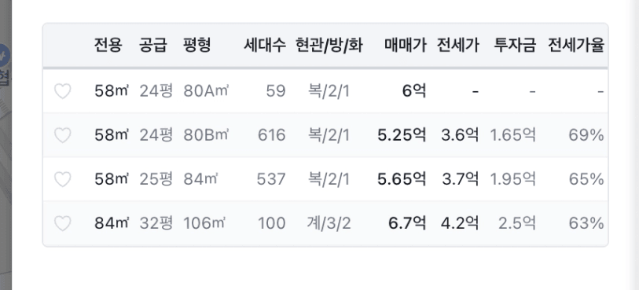Sort by 매매가 column header

coord(406,45)
